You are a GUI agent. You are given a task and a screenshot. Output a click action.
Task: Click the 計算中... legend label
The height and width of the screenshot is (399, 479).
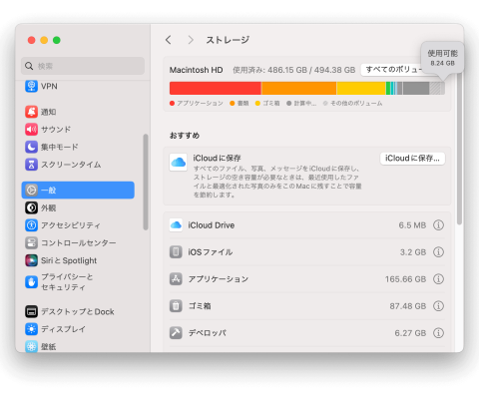point(305,104)
